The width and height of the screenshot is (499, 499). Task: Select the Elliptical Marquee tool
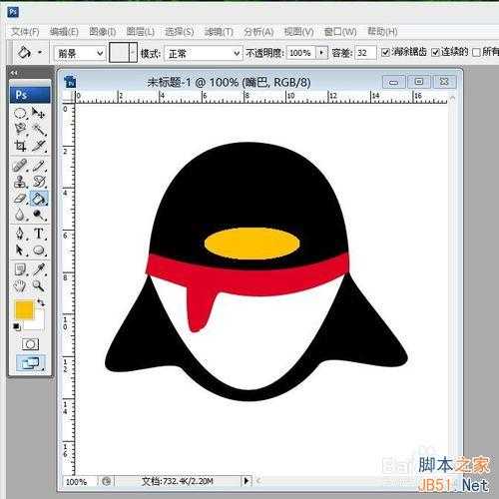click(x=20, y=113)
